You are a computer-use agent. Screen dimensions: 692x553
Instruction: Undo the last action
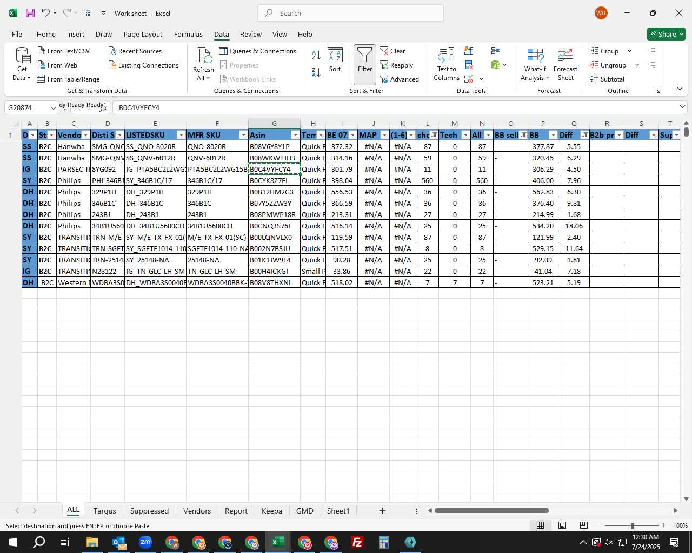tap(46, 13)
